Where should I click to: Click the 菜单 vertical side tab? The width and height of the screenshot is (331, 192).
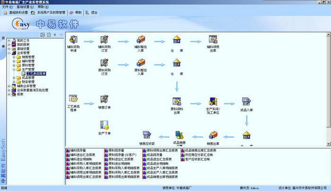[3, 42]
